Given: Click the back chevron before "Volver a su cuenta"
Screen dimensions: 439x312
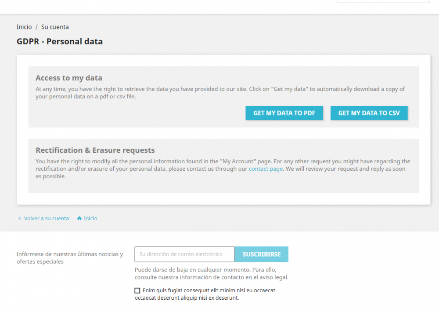Looking at the screenshot, I should point(19,219).
